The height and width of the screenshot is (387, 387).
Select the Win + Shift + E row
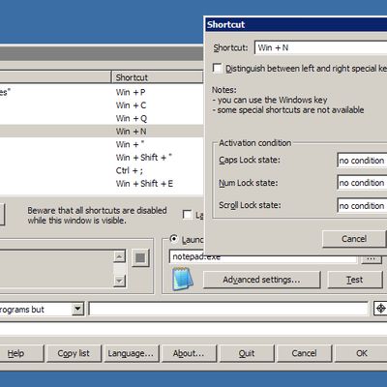tap(102, 184)
